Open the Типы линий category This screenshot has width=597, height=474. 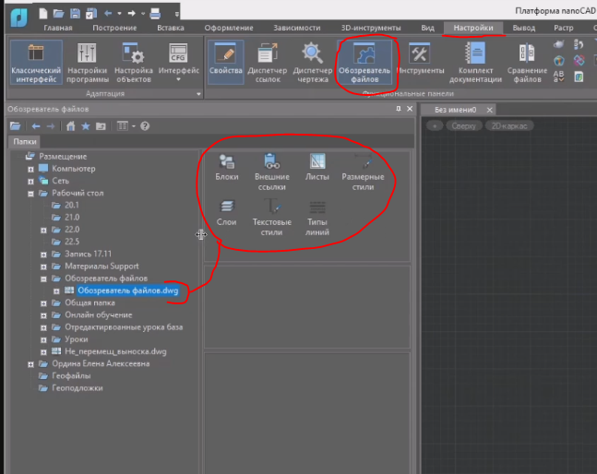(317, 218)
